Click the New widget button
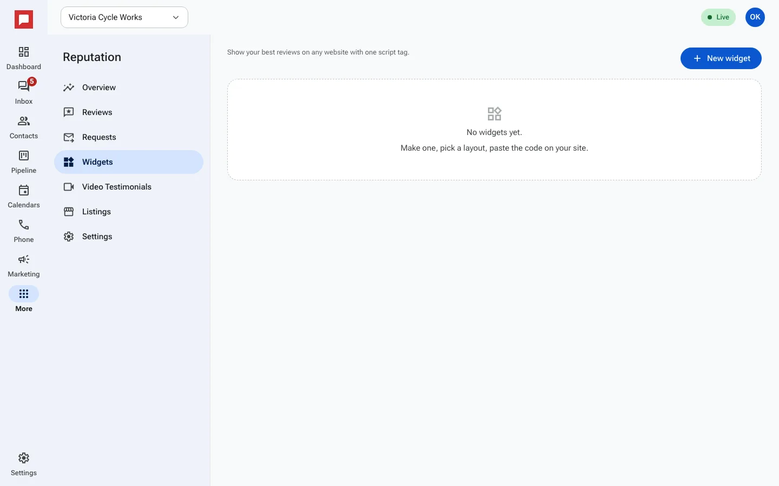The height and width of the screenshot is (486, 779). point(721,58)
